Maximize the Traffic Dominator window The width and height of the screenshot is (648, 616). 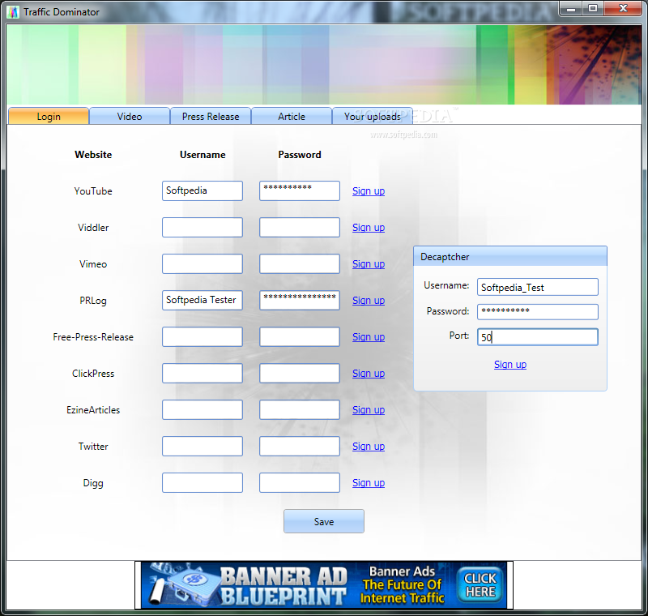point(593,8)
